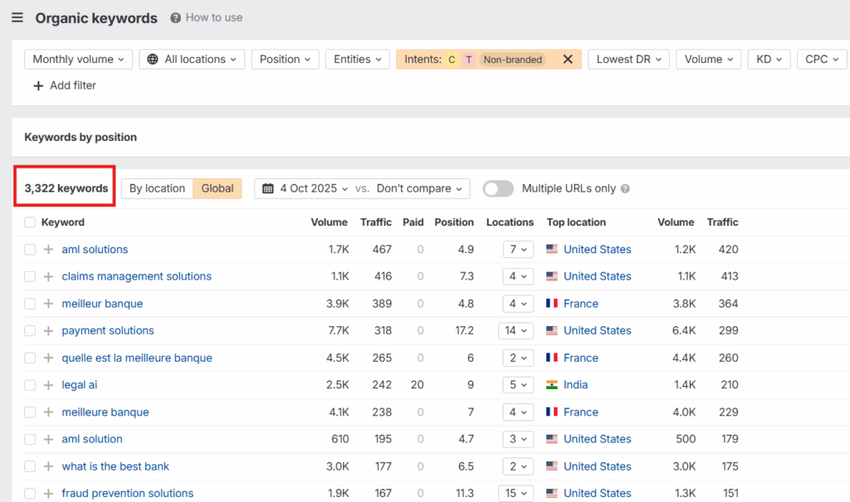Open the hamburger menu icon
The height and width of the screenshot is (502, 850).
pos(17,17)
